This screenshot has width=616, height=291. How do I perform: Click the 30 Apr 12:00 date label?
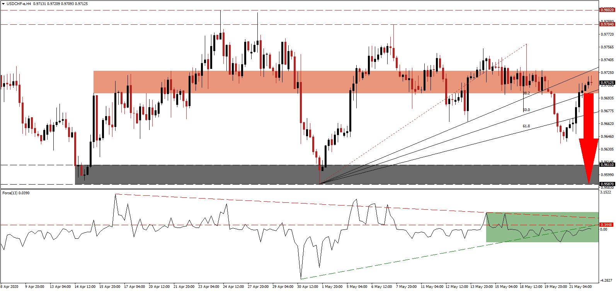308,287
